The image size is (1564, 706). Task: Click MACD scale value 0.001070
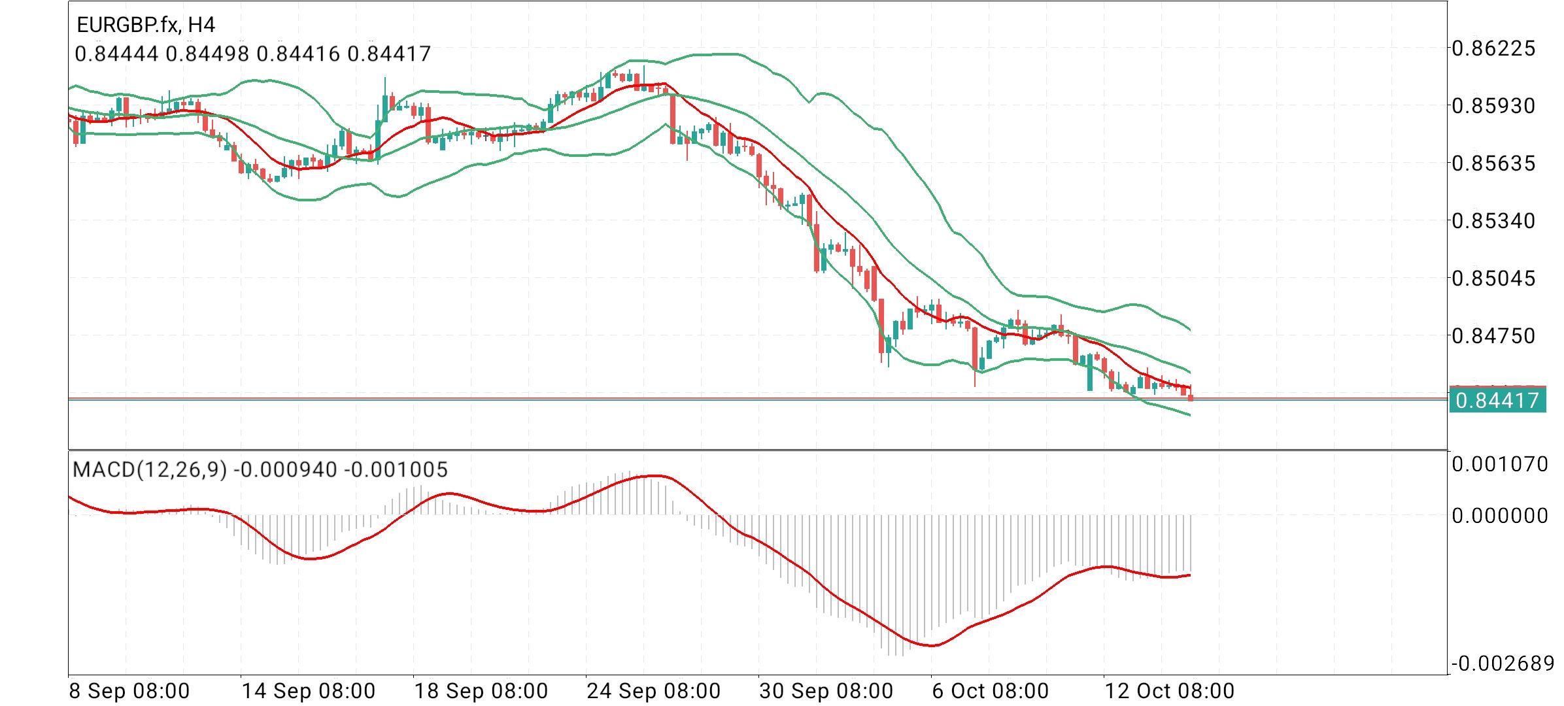click(x=1500, y=464)
